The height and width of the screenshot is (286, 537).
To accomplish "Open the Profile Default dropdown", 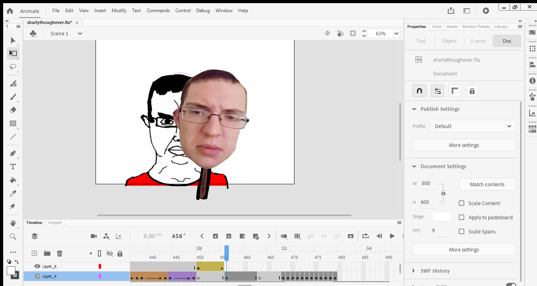I will (473, 126).
